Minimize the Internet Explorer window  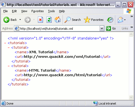(x=118, y=4)
